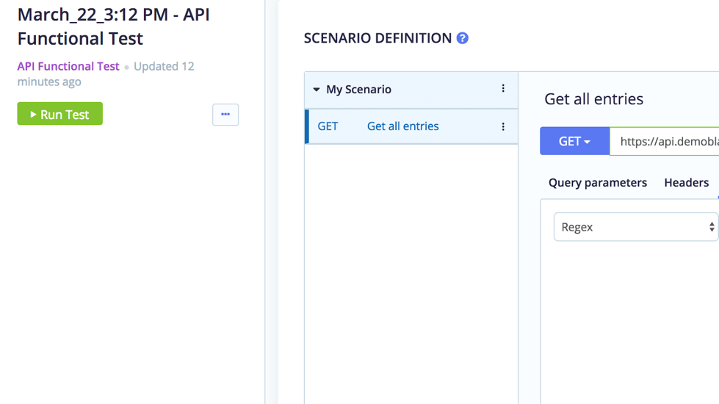Screen dimensions: 719x404
Task: Click the Get all entries heading text
Action: pyautogui.click(x=593, y=99)
